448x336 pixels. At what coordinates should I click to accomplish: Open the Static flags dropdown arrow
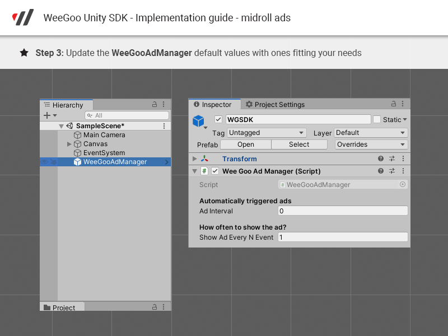pos(404,119)
